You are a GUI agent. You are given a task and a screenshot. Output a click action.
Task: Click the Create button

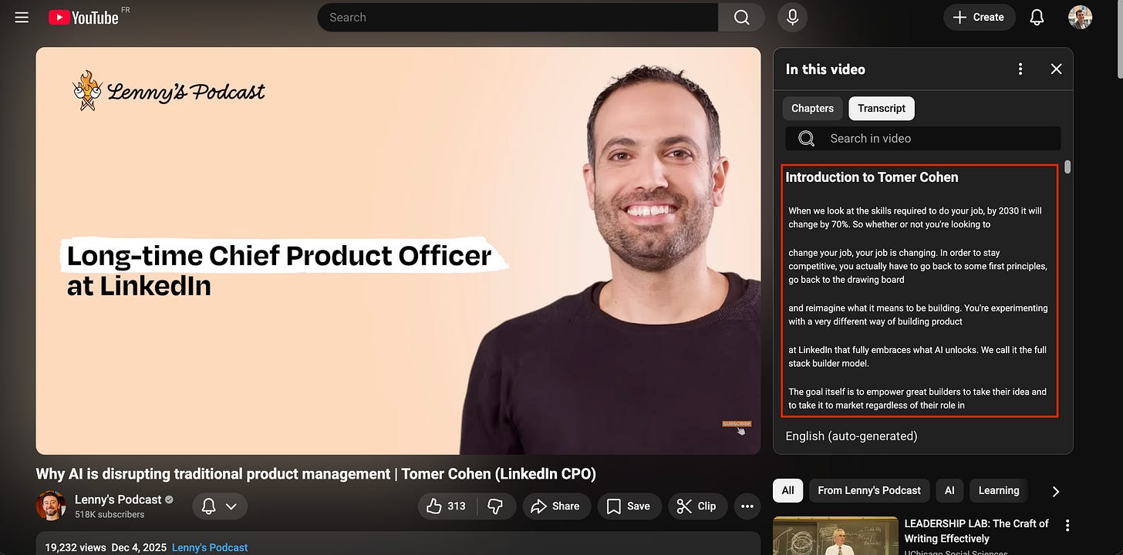[979, 17]
